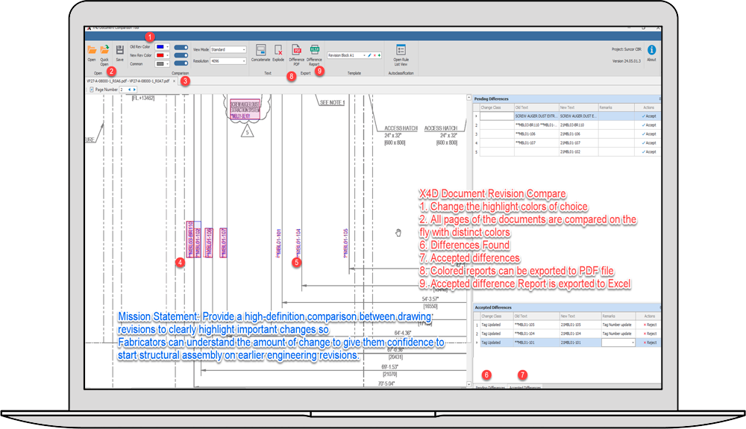The width and height of the screenshot is (746, 429).
Task: Open the Common gray color swatch picker
Action: (162, 63)
